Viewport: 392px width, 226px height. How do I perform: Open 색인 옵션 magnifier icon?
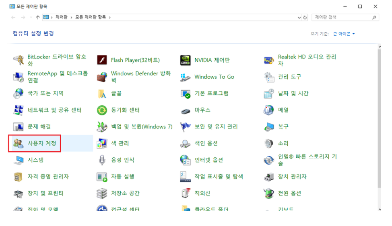tap(185, 143)
